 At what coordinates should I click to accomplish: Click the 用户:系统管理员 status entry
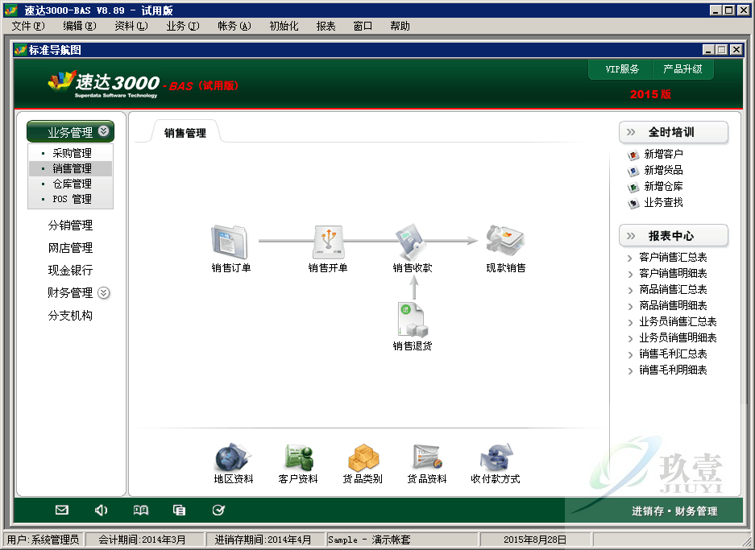pyautogui.click(x=43, y=540)
